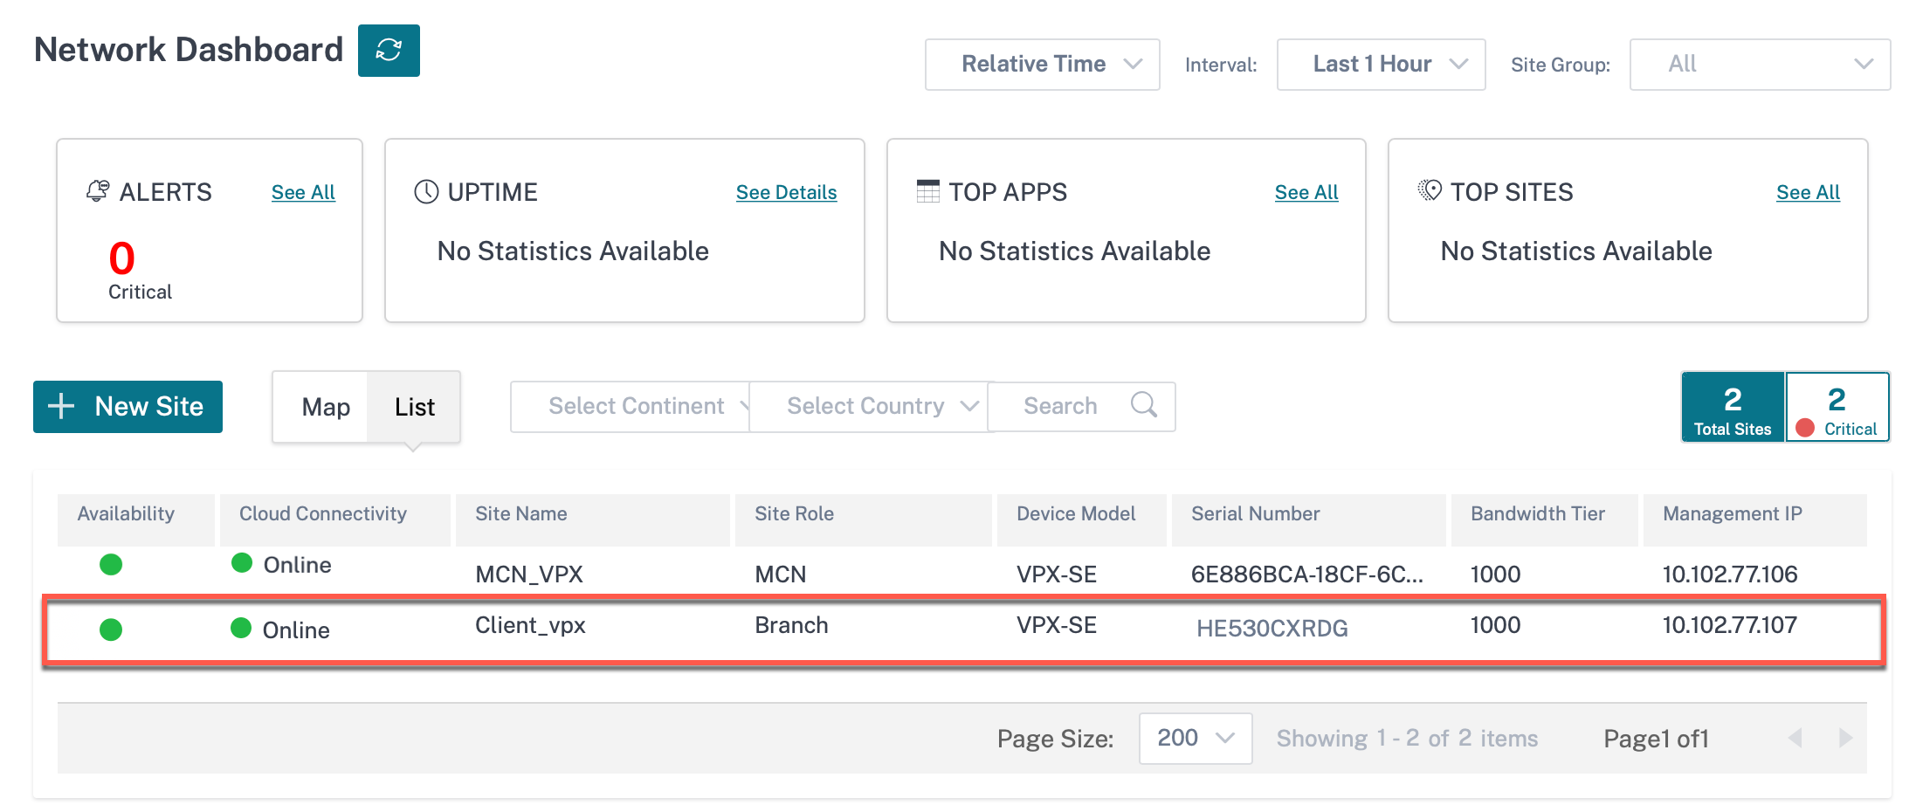
Task: Go to the next page arrow
Action: (1845, 738)
